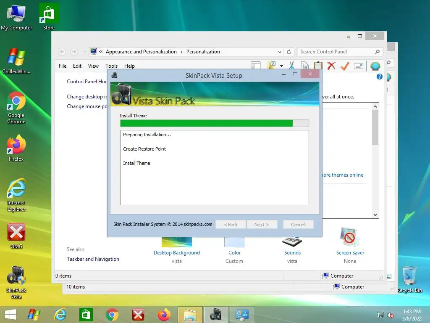Click the Properties toolbar icon
Viewport: 430px width, 323px height.
point(359,66)
